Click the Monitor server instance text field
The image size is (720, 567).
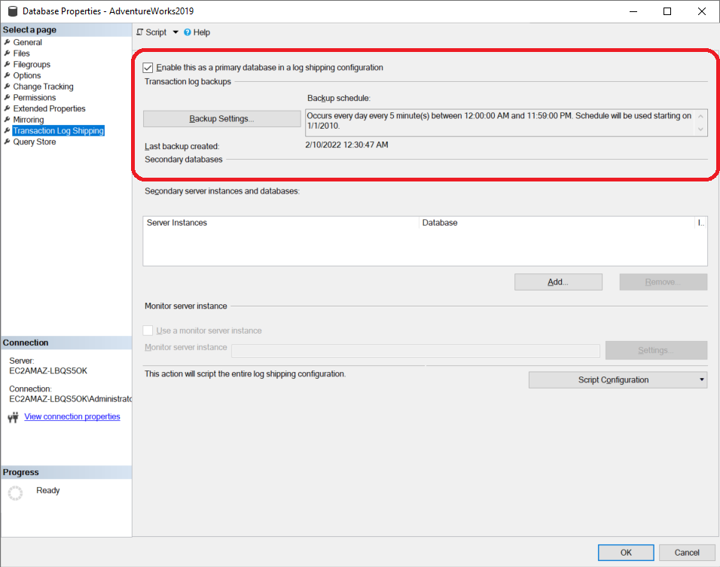(416, 351)
